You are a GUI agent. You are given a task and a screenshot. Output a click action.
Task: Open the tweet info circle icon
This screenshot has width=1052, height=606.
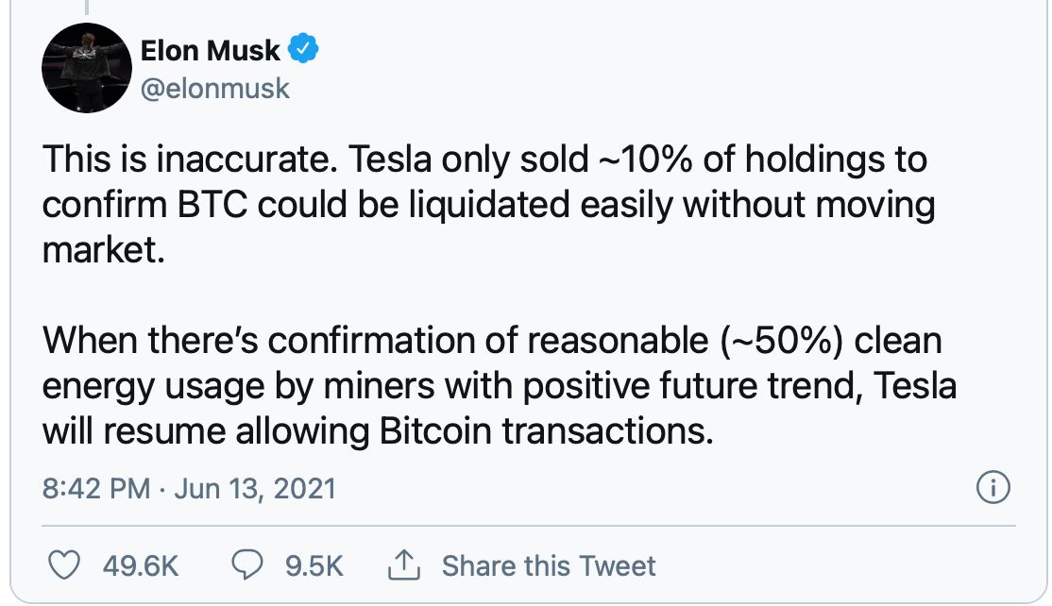click(x=993, y=488)
